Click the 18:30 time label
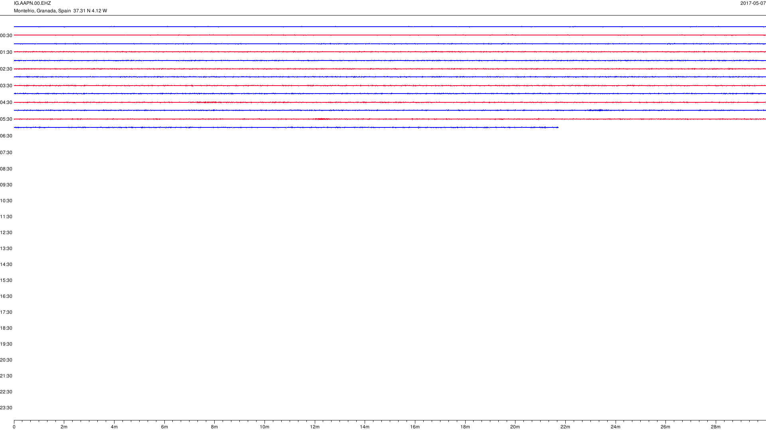 (6, 328)
